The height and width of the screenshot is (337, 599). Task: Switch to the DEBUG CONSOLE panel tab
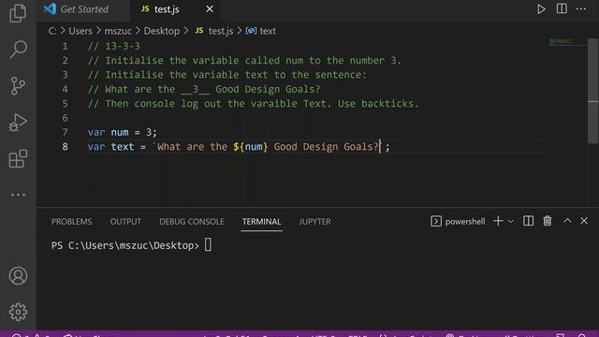tap(192, 222)
